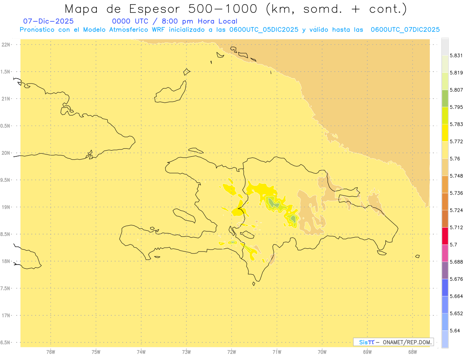Image resolution: width=463 pixels, height=357 pixels.
Task: Click the 18N latitude label
Action: click(6, 261)
